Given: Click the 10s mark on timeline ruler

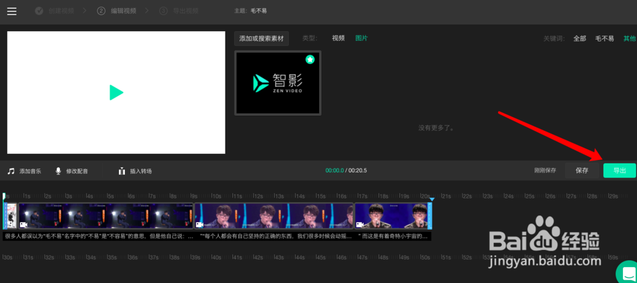Looking at the screenshot, I should click(x=216, y=196).
